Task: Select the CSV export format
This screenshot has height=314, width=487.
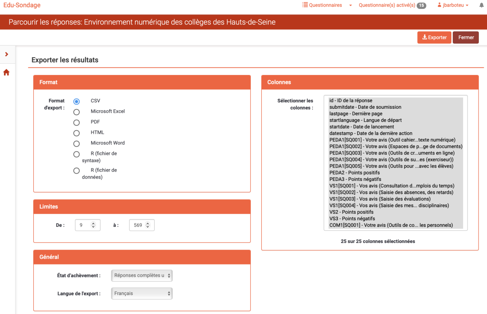Action: pyautogui.click(x=76, y=101)
